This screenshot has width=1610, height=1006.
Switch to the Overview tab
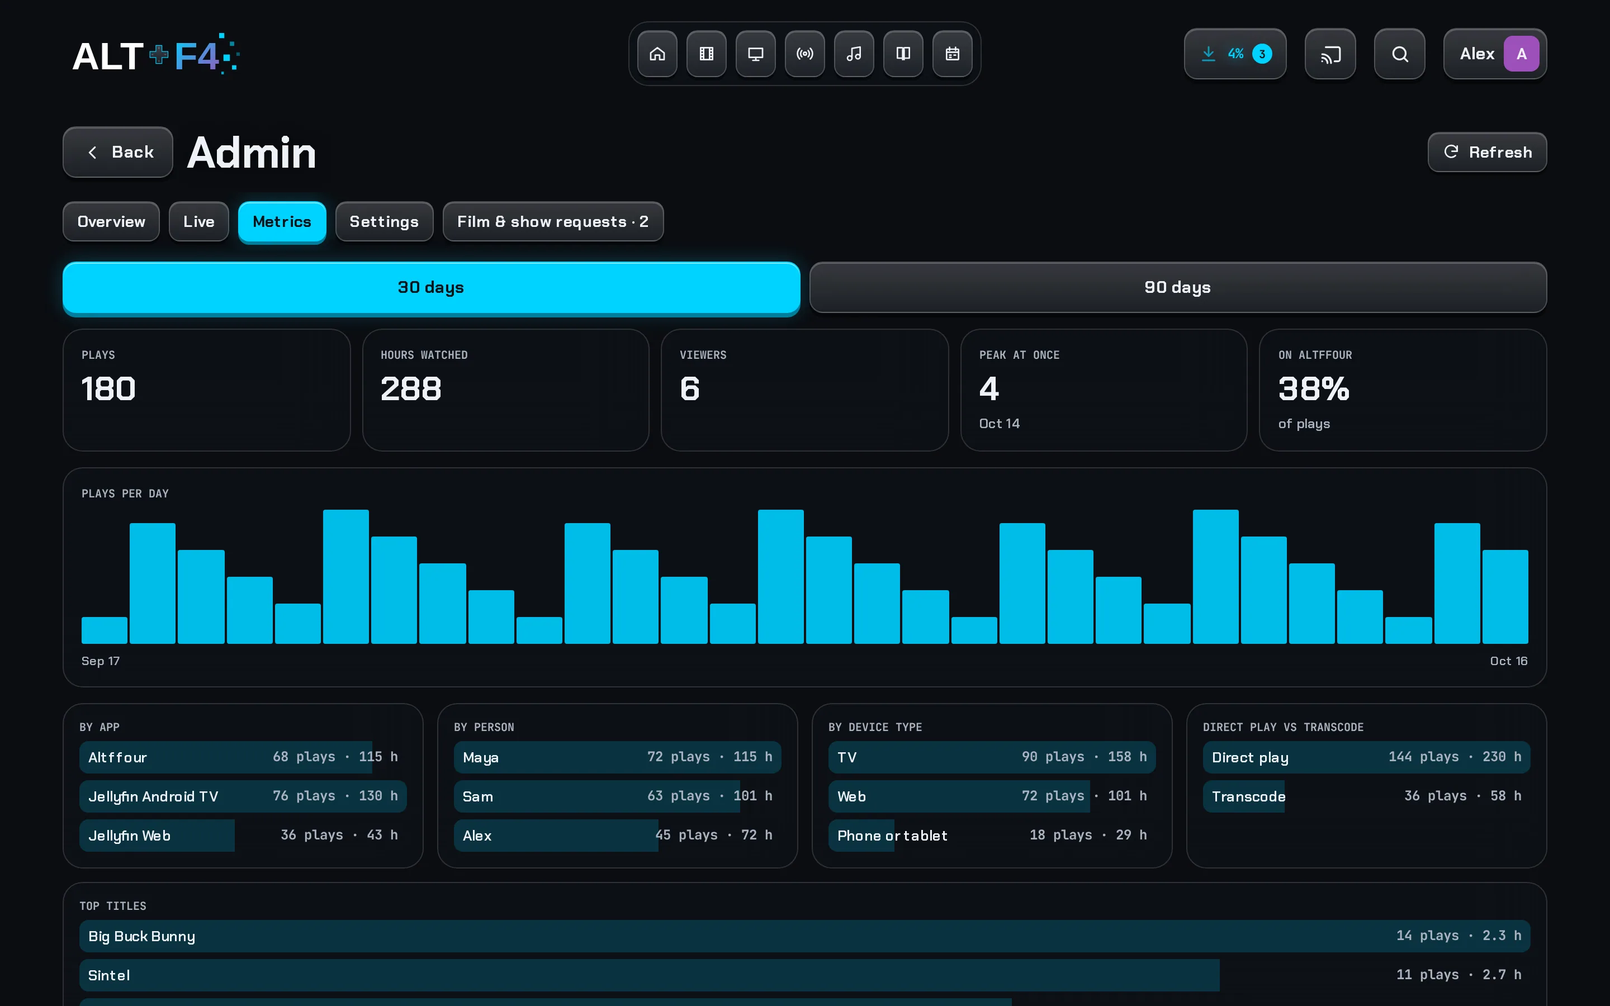tap(111, 221)
